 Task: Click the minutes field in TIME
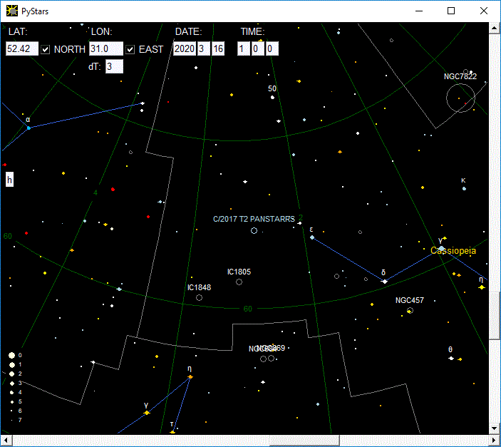[x=257, y=49]
